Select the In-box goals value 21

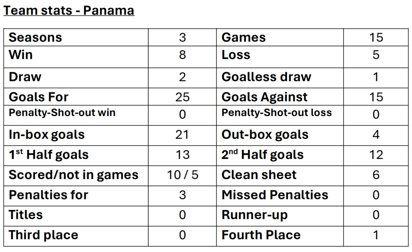pyautogui.click(x=182, y=135)
